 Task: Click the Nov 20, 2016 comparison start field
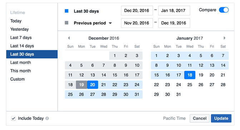pyautogui.click(x=137, y=23)
